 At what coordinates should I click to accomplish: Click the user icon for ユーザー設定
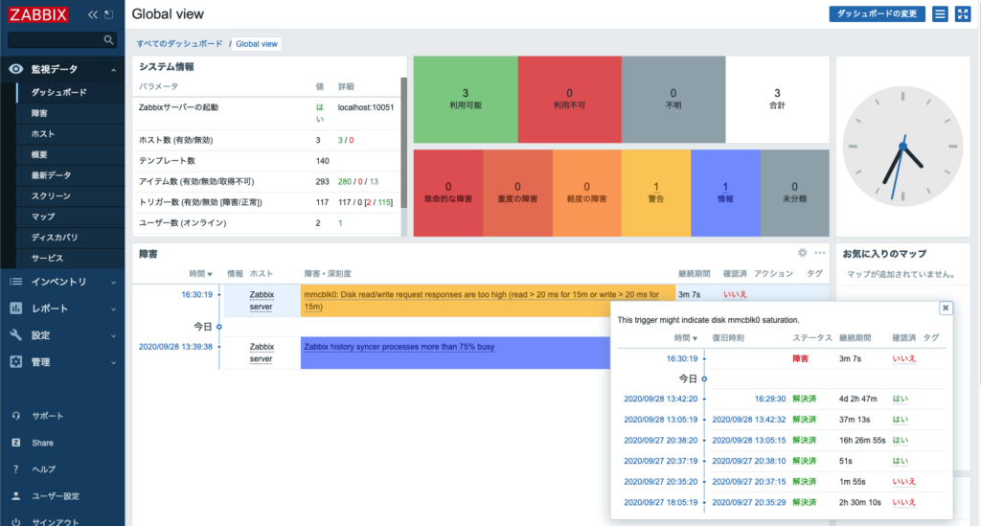click(x=15, y=496)
